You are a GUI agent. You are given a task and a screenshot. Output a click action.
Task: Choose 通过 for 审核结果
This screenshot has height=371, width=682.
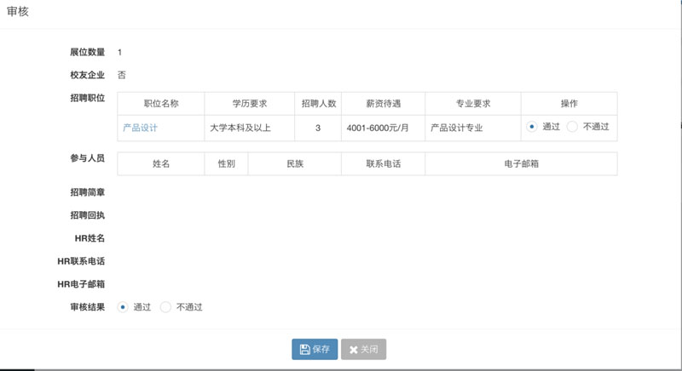pyautogui.click(x=123, y=307)
